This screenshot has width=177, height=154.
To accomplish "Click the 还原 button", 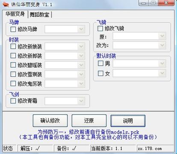I will pyautogui.click(x=89, y=121).
